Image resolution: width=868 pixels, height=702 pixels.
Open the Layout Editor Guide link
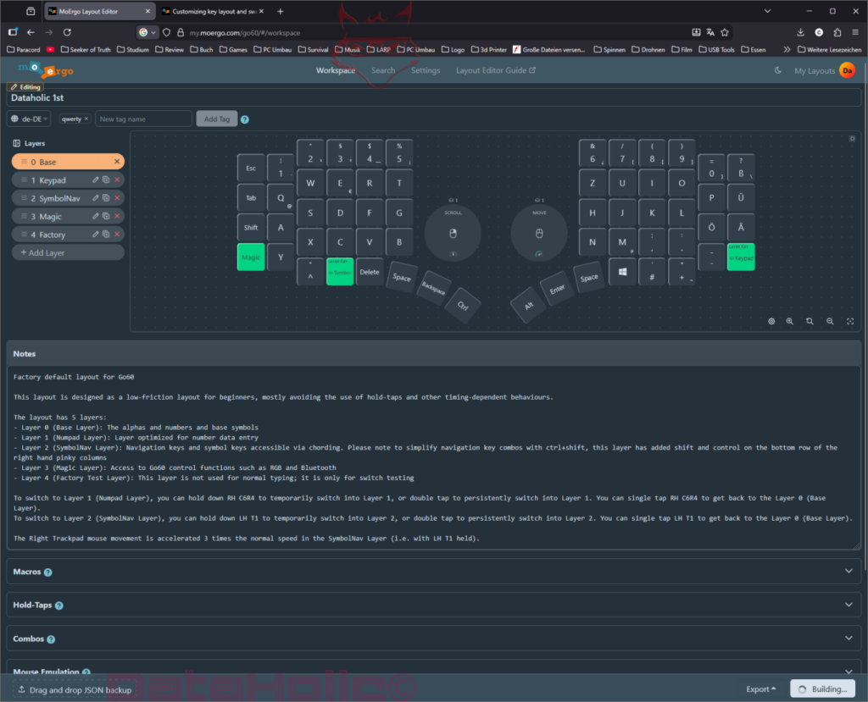[496, 71]
